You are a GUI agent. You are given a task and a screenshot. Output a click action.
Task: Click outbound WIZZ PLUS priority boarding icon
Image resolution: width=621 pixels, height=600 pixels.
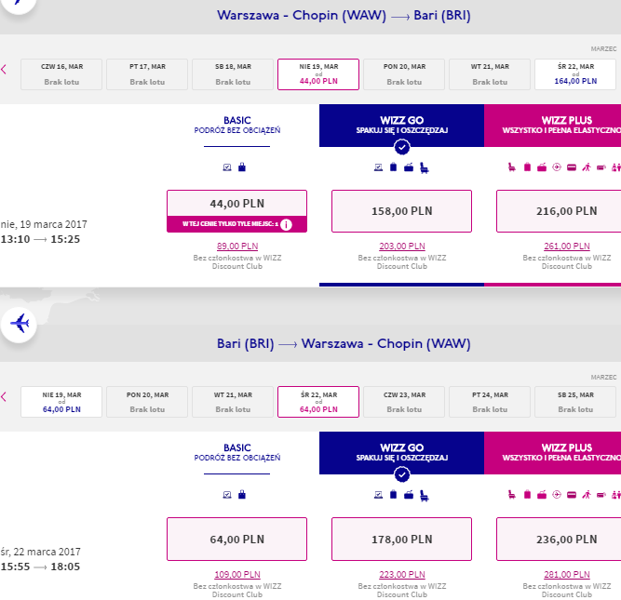[587, 167]
